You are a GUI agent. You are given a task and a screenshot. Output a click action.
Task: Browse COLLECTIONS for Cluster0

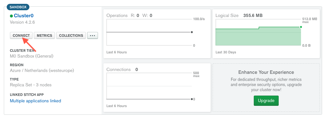point(71,35)
